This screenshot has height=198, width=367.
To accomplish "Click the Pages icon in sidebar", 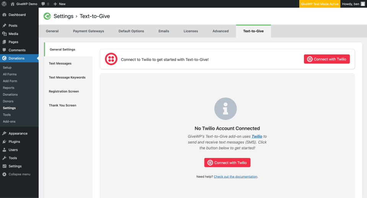I will (x=4, y=42).
